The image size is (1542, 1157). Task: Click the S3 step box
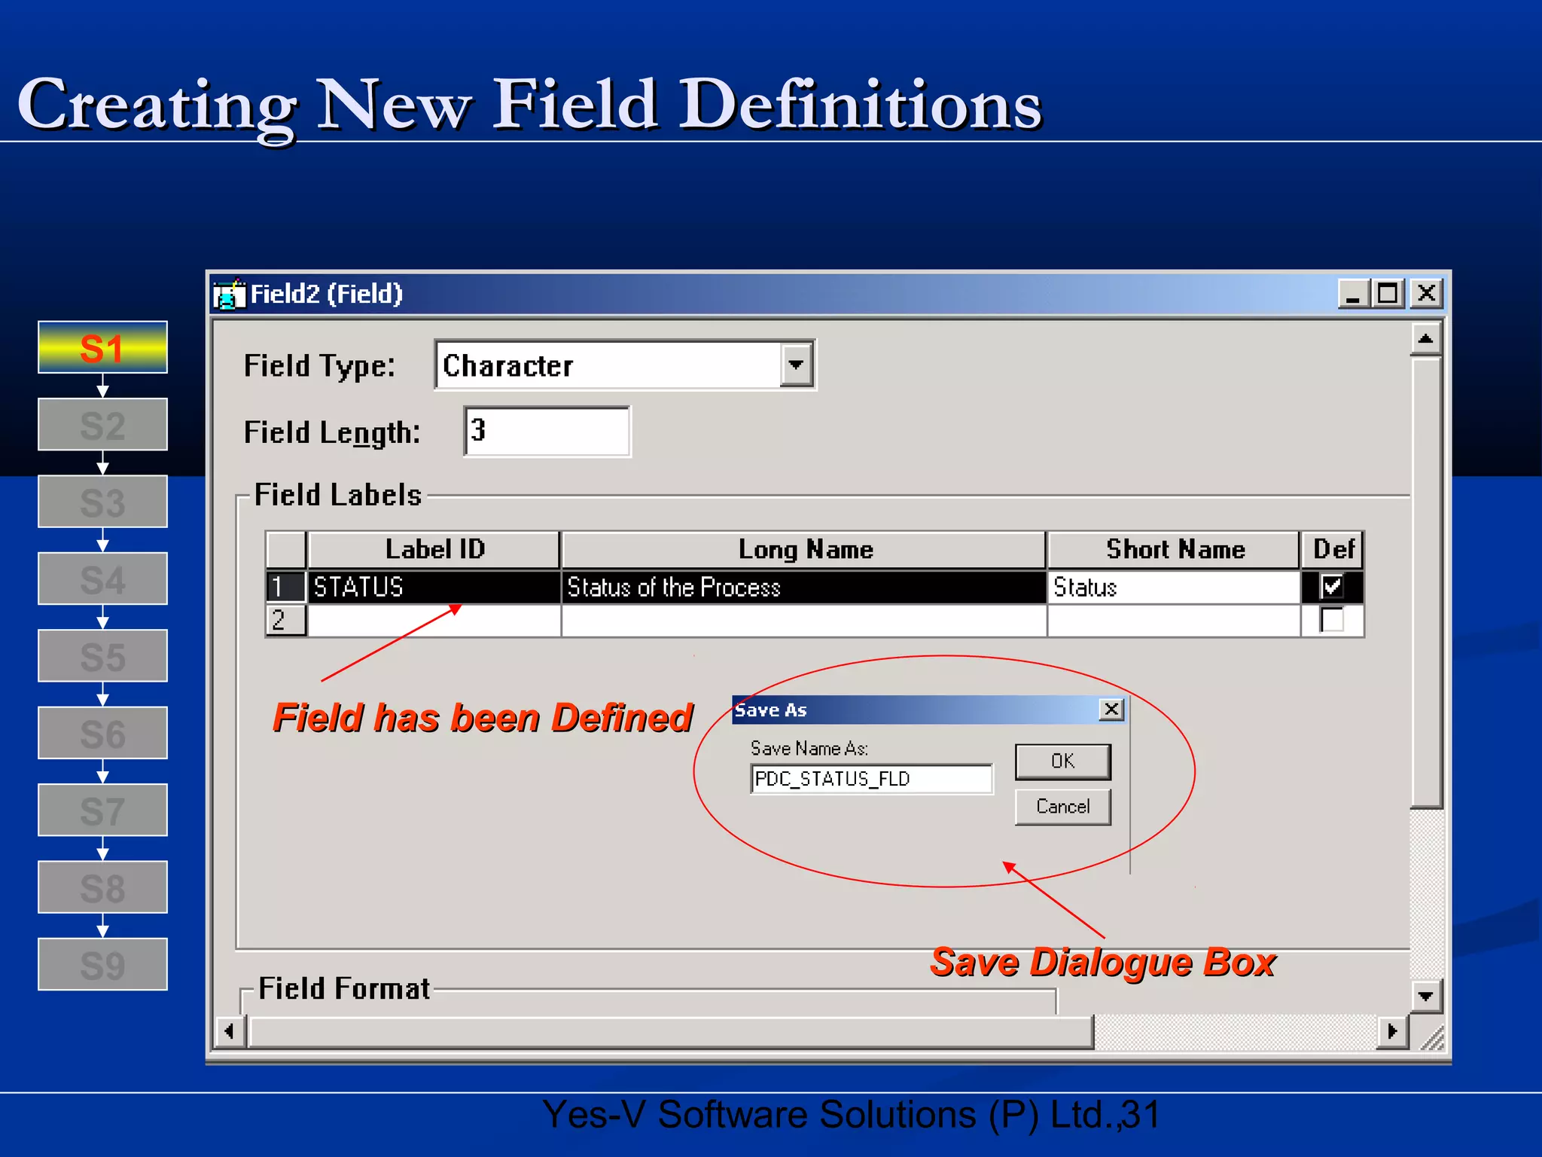pos(102,502)
